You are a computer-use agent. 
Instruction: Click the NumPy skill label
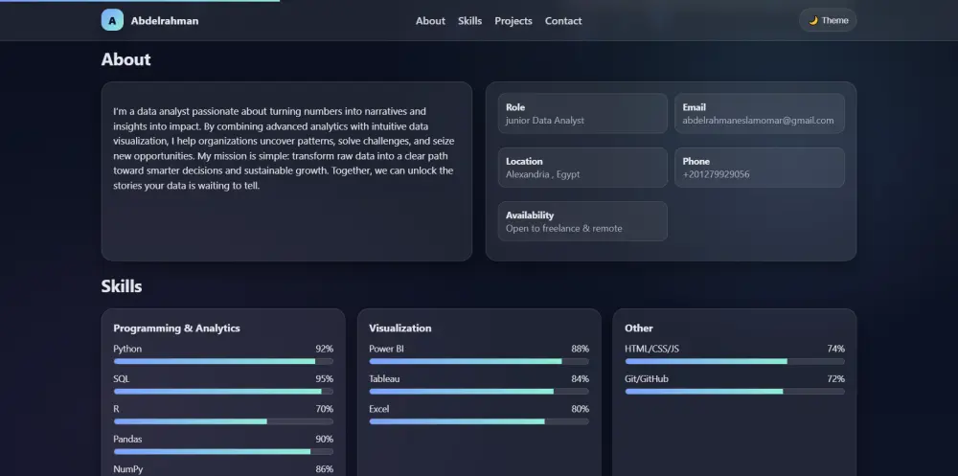click(127, 469)
